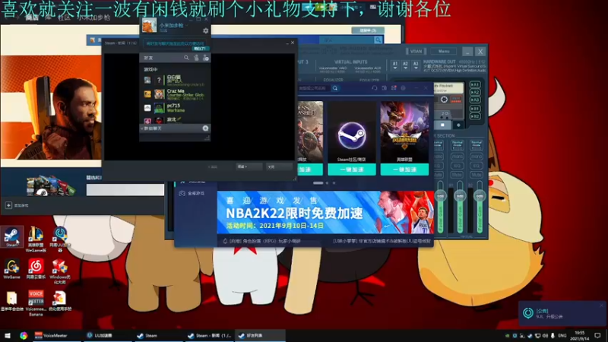Switch to VoiceMeeter on the taskbar
The width and height of the screenshot is (608, 342).
coord(55,335)
